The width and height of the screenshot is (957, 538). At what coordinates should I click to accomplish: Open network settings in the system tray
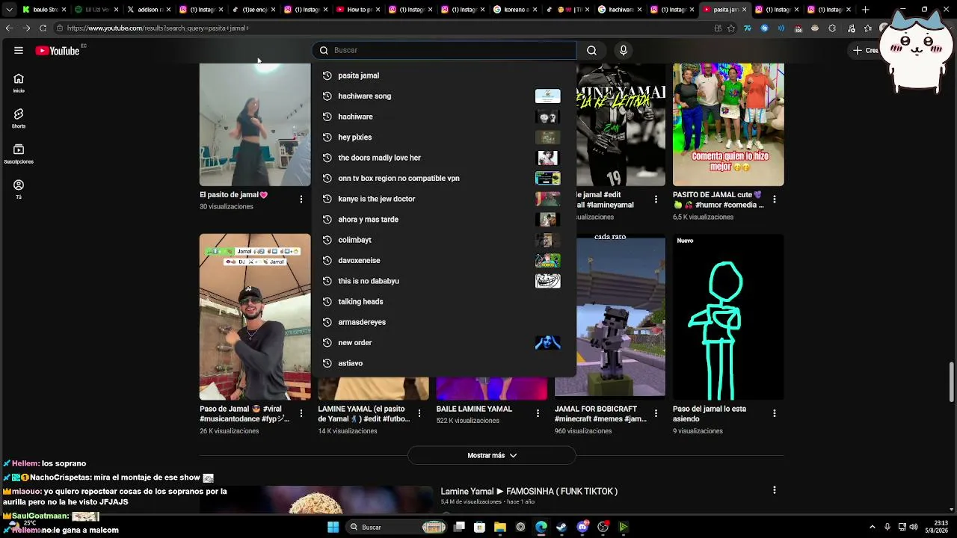pyautogui.click(x=902, y=527)
